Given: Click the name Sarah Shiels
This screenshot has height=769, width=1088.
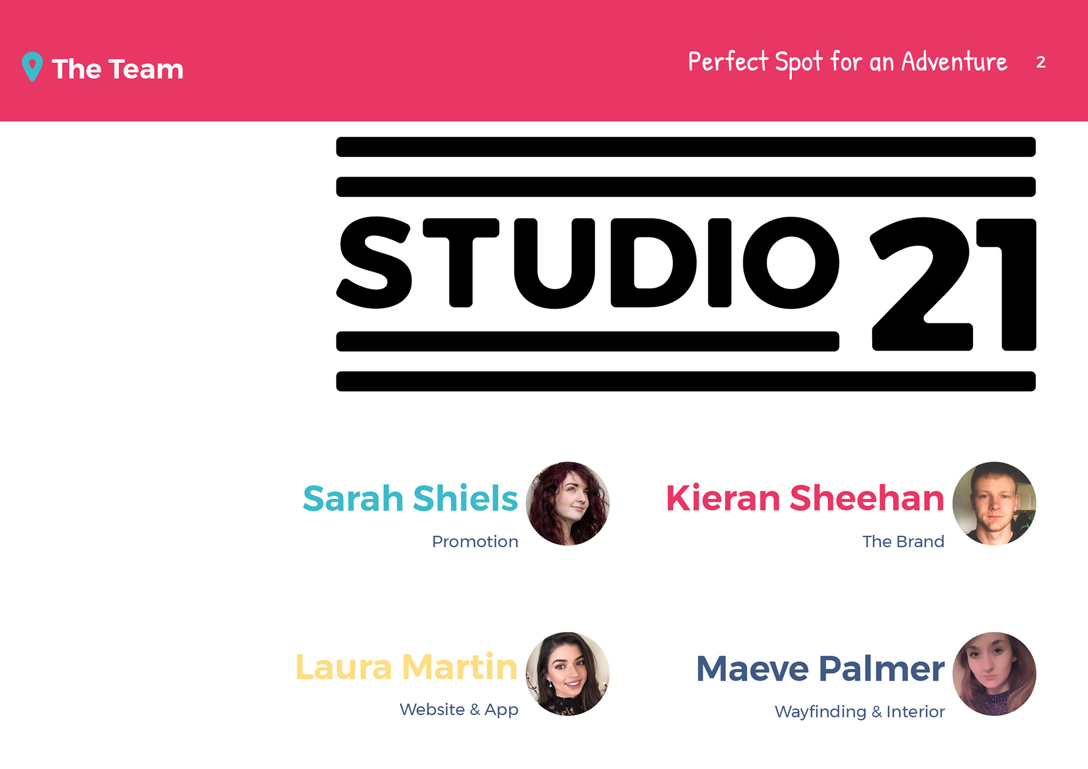Looking at the screenshot, I should point(410,498).
